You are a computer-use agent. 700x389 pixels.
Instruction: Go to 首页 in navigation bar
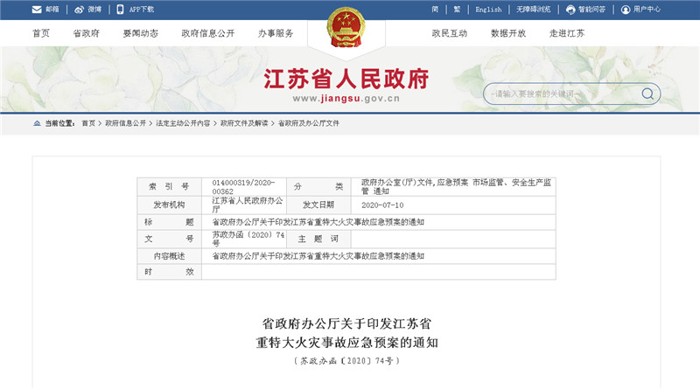41,33
